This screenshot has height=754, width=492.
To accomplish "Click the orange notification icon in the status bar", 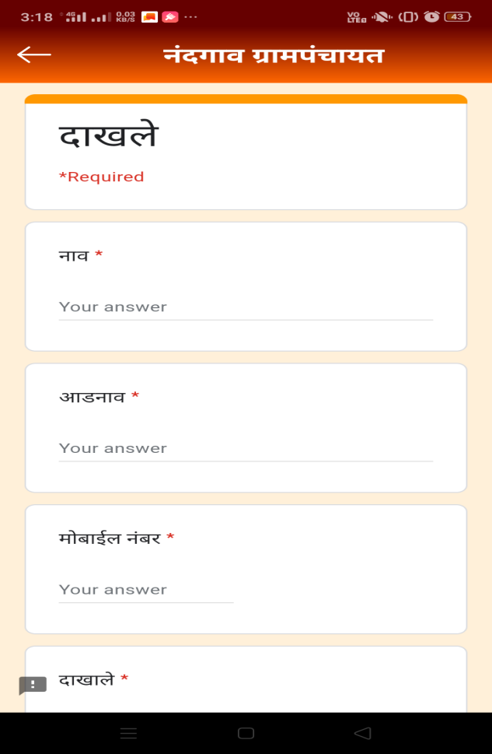I will click(150, 16).
